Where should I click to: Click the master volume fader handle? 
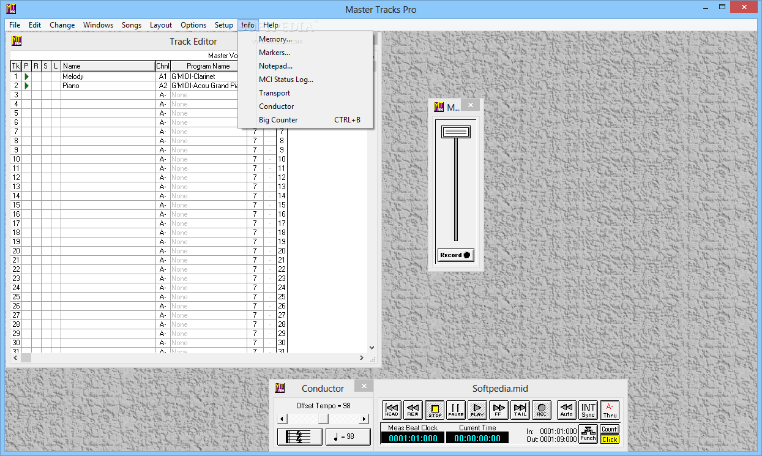pyautogui.click(x=456, y=132)
